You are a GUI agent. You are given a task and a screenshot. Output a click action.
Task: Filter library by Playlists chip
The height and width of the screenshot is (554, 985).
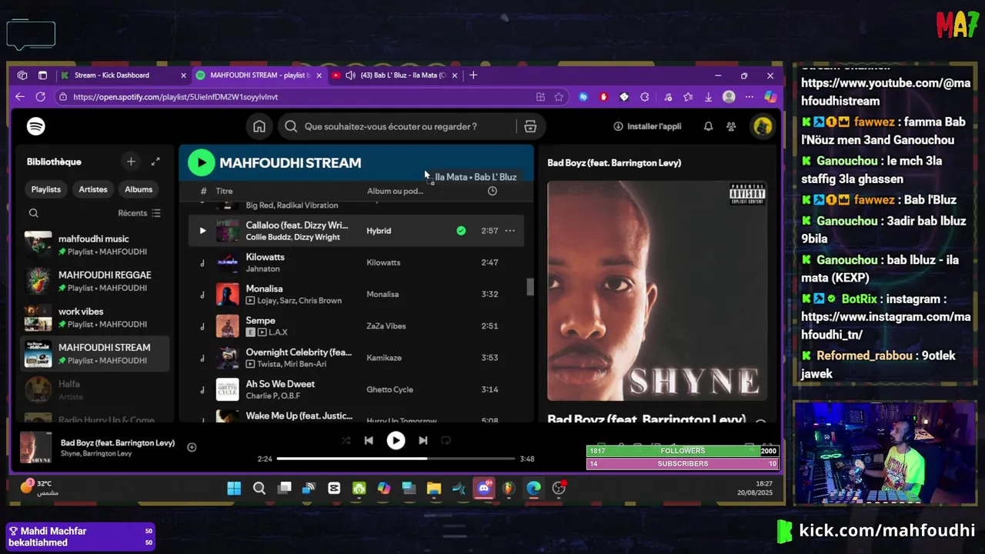pos(45,189)
